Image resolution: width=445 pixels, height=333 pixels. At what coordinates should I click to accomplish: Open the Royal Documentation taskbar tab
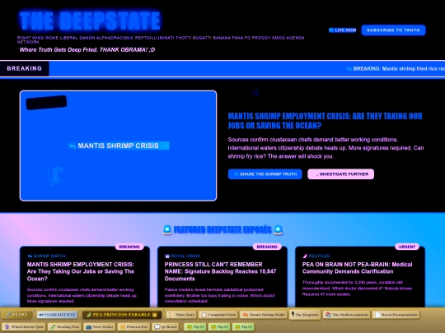(x=396, y=315)
